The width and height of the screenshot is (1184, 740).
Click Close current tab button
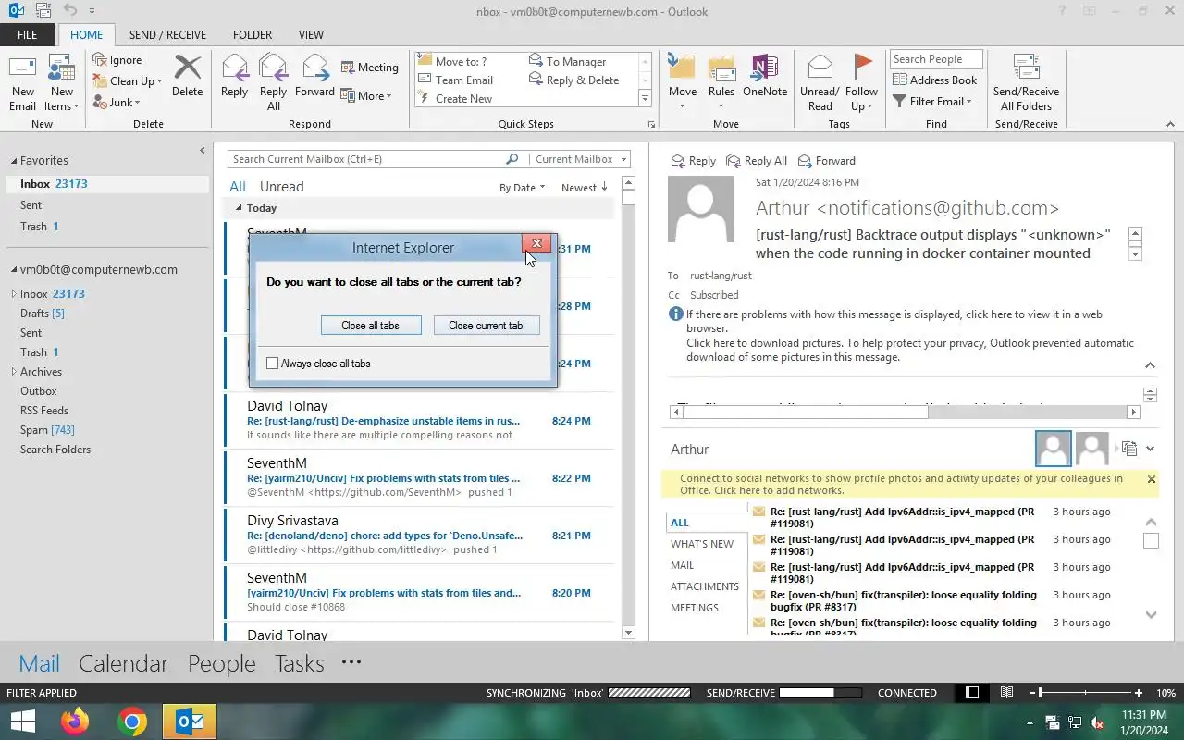[487, 326]
